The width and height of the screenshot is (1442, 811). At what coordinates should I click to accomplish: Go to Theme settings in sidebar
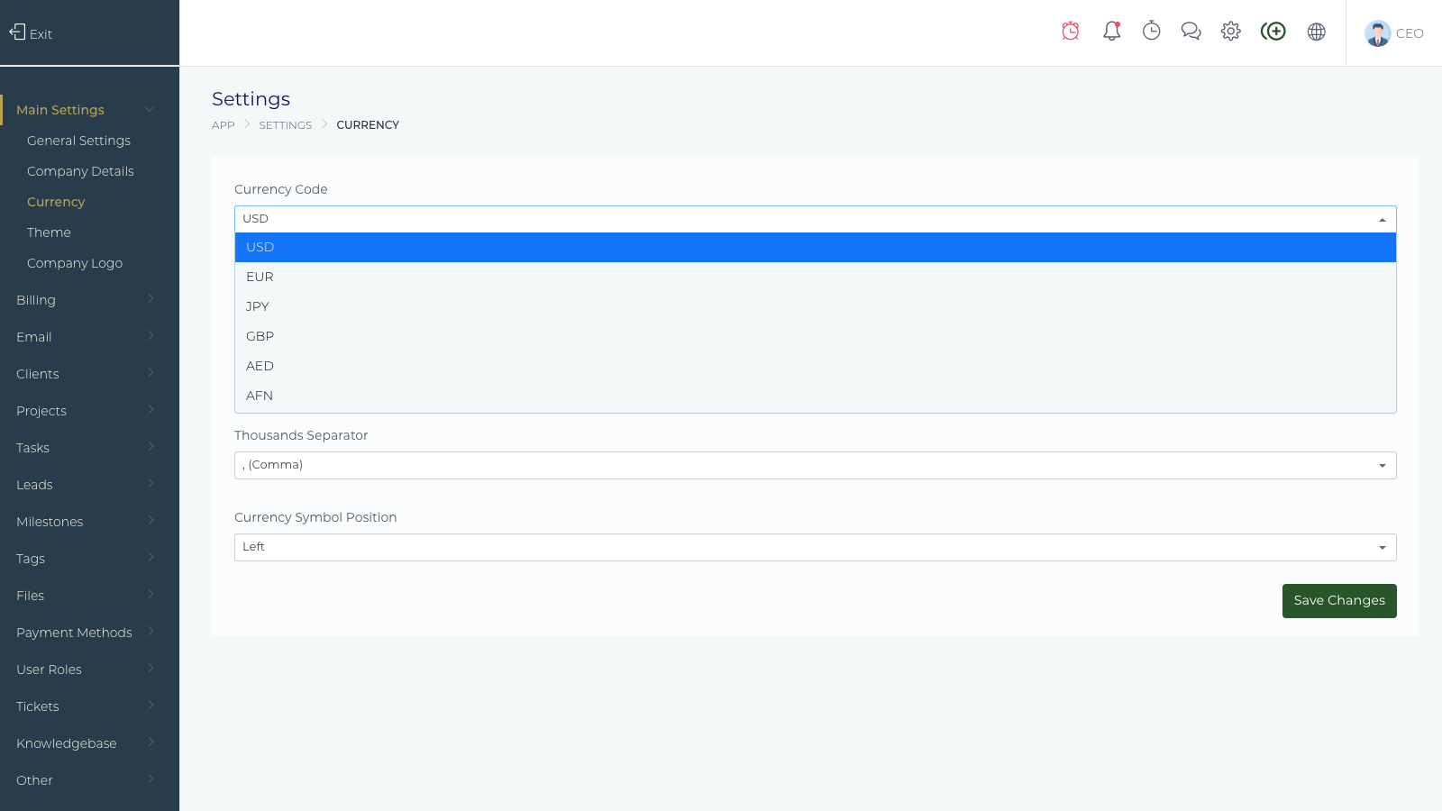[x=49, y=232]
